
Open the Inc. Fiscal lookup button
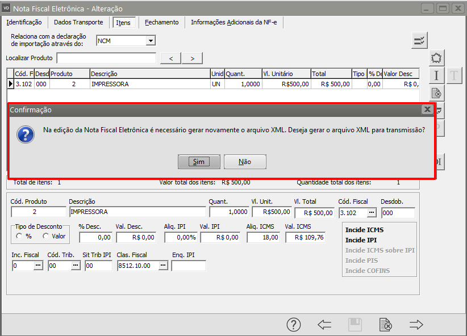[x=38, y=266]
